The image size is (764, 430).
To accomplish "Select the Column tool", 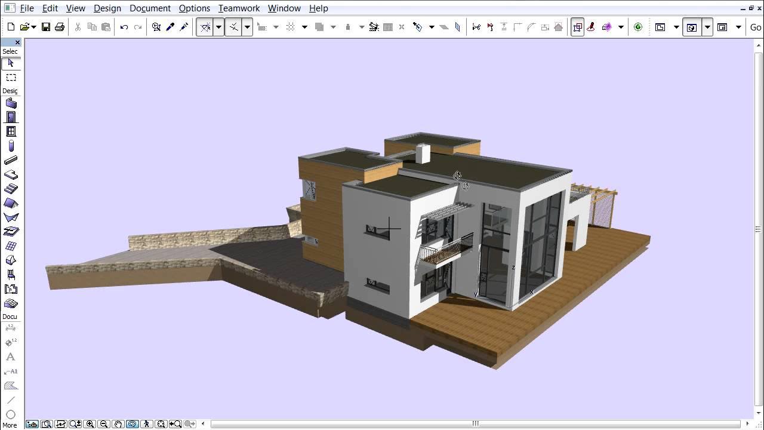I will (x=11, y=146).
